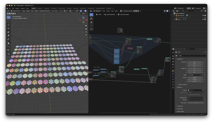Select the Cursor tool in 3D viewport

pyautogui.click(x=8, y=21)
